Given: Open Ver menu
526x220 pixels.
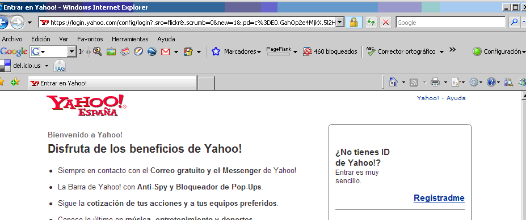Looking at the screenshot, I should (64, 39).
